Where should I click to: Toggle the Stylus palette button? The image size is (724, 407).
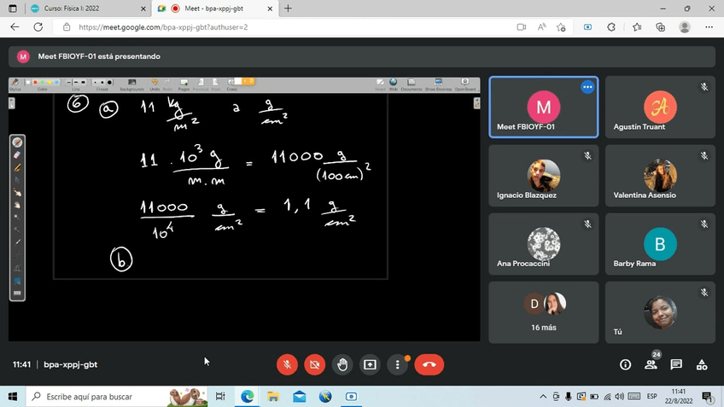(15, 84)
